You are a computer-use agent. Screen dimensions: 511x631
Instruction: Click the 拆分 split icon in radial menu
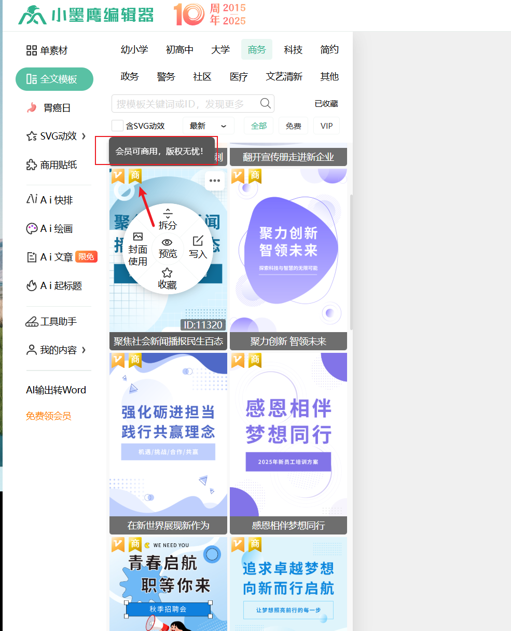point(168,214)
